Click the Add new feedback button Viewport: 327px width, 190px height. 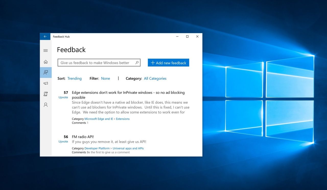tap(168, 62)
